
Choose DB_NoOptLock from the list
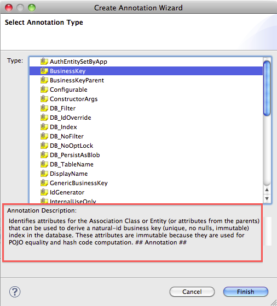click(x=146, y=146)
